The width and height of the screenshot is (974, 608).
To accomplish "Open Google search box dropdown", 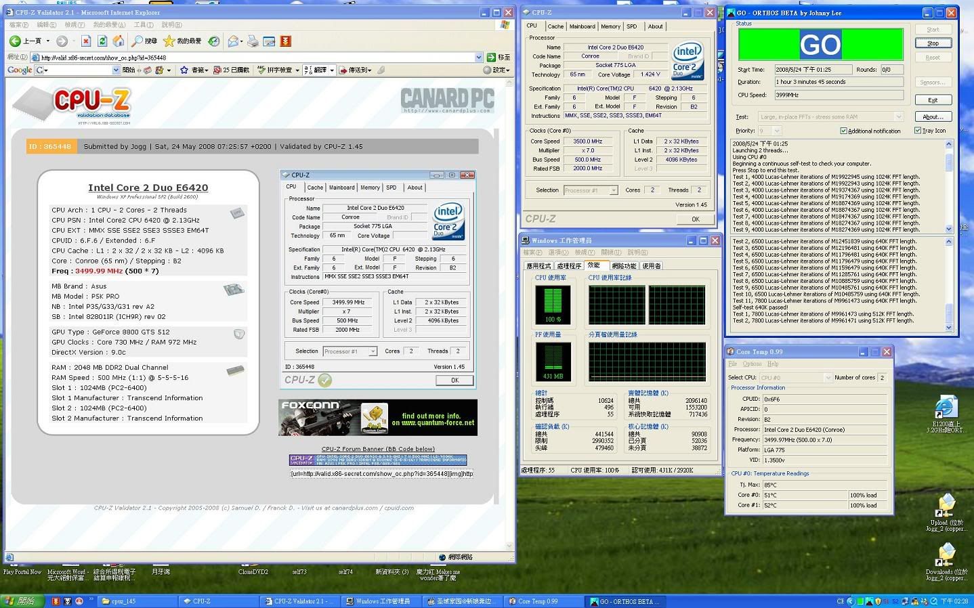I will pyautogui.click(x=116, y=70).
